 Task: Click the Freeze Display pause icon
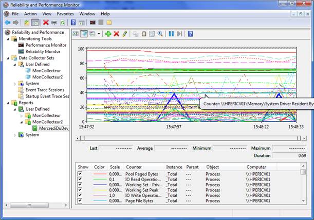point(171,34)
